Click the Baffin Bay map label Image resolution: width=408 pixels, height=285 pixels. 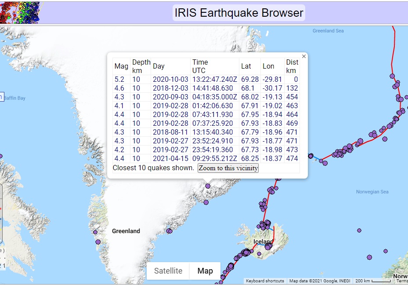(14, 98)
